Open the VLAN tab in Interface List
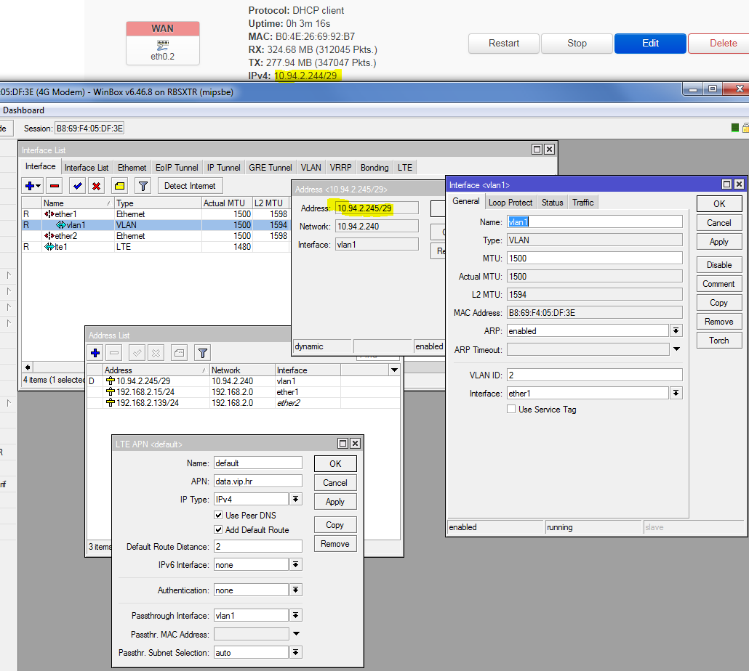This screenshot has height=671, width=749. point(311,167)
